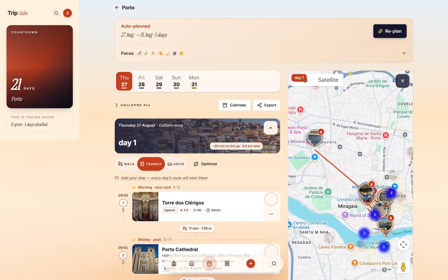Screen dimensions: 448x280
Task: Open the Street View pegman on the map
Action: coord(403,267)
